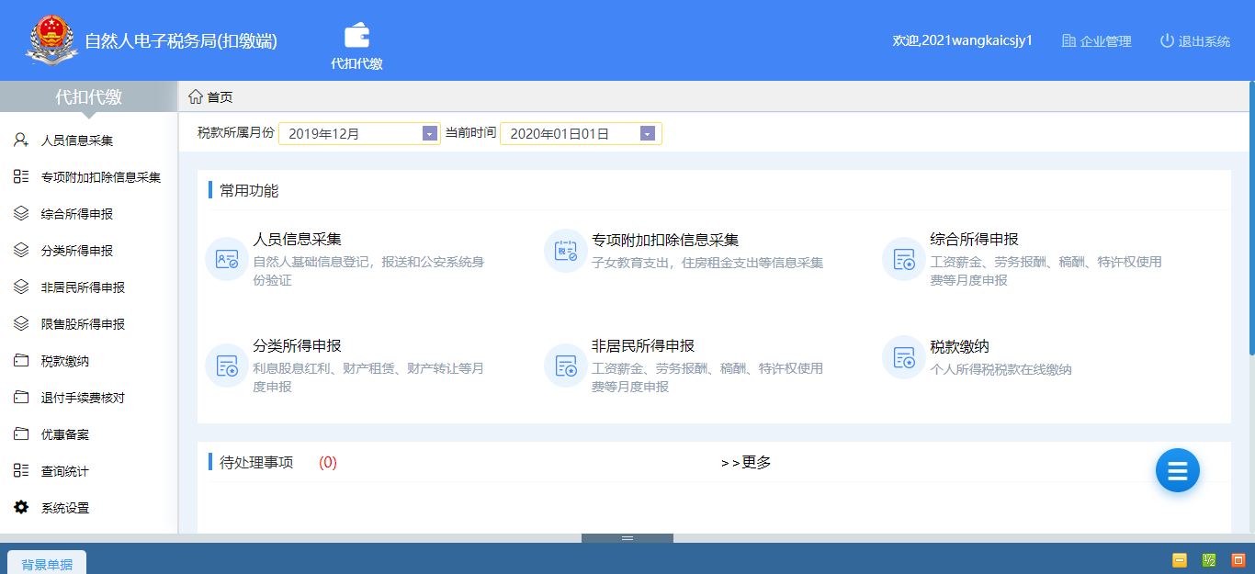1255x574 pixels.
Task: Open 系统设置 in the sidebar
Action: tap(64, 508)
